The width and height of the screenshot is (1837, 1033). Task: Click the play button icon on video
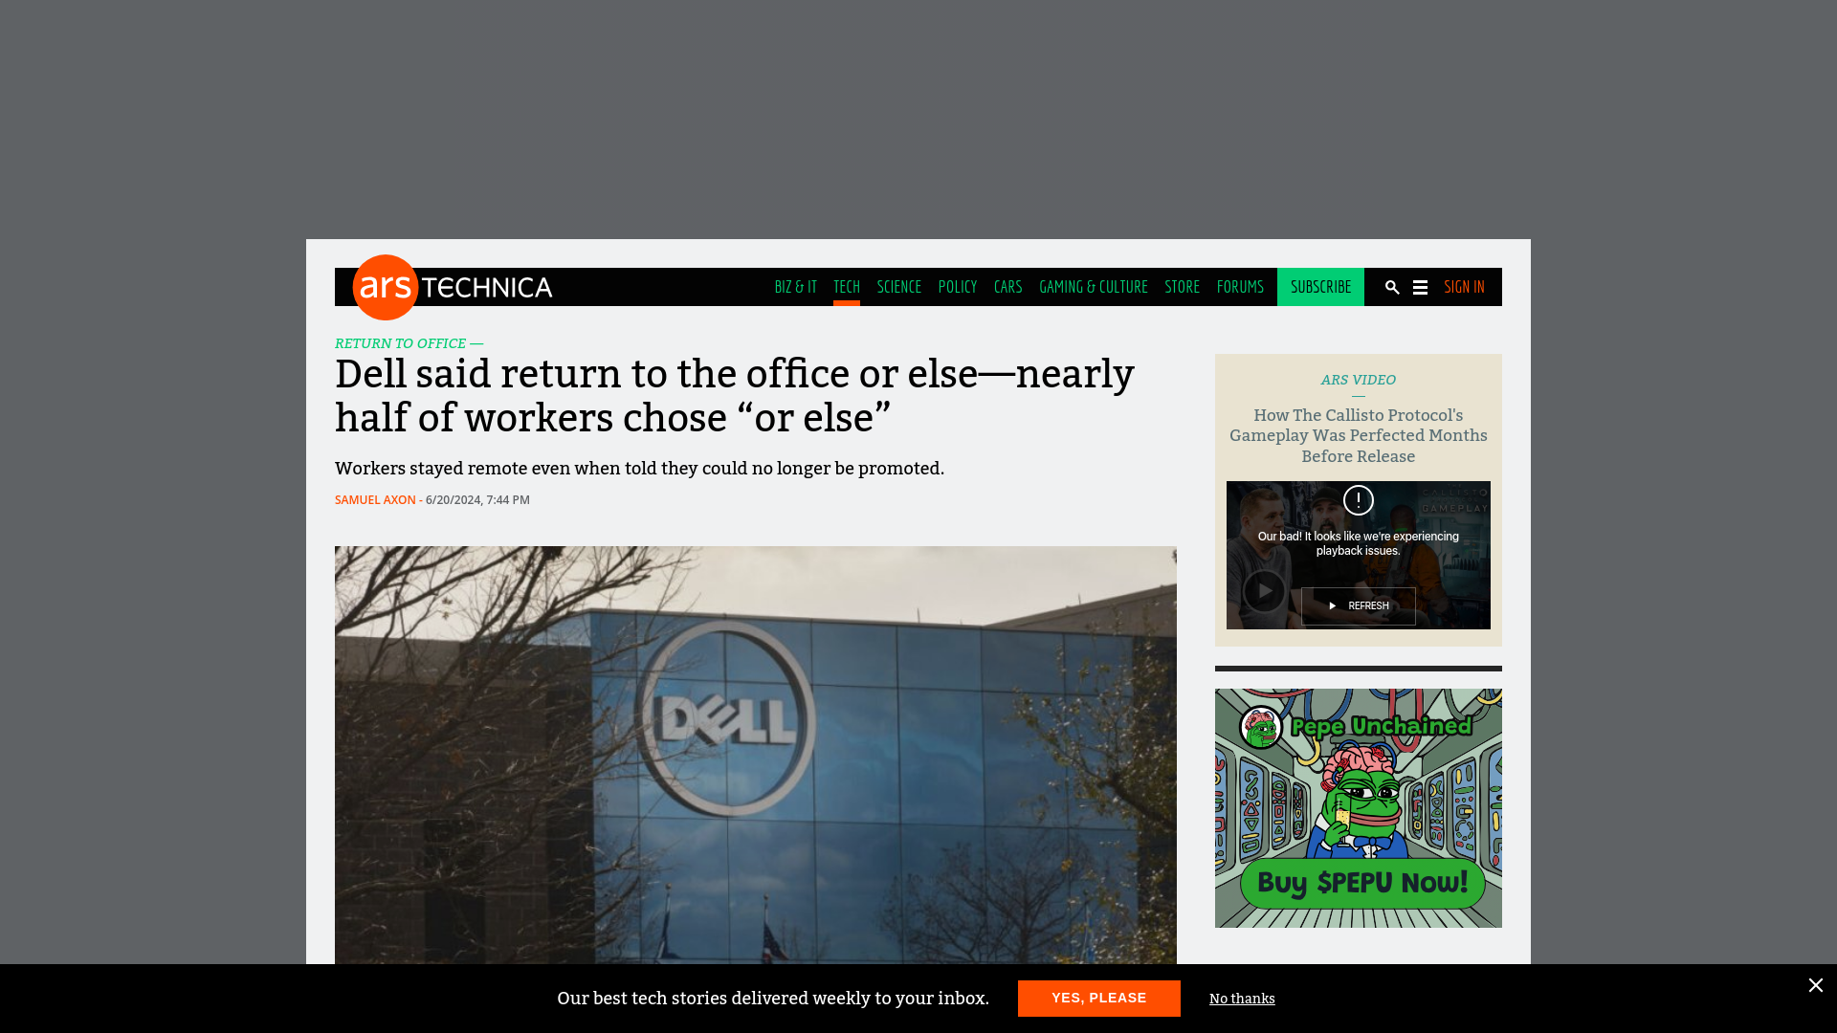coord(1264,590)
